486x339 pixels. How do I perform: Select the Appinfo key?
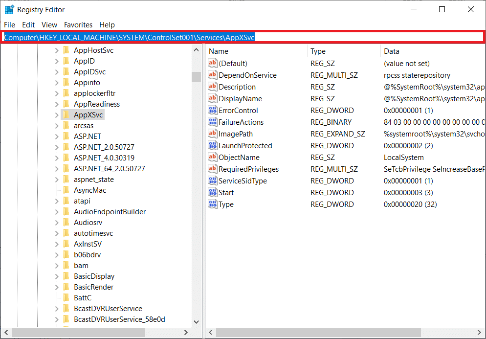pos(87,83)
